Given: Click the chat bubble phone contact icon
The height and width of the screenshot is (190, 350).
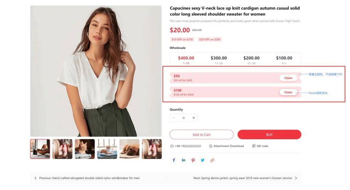Looking at the screenshot, I should [x=172, y=146].
